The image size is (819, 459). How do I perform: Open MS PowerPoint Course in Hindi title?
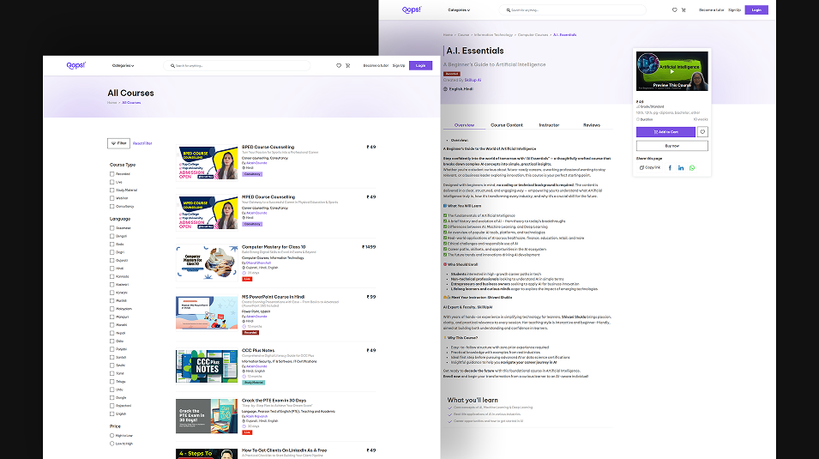273,296
